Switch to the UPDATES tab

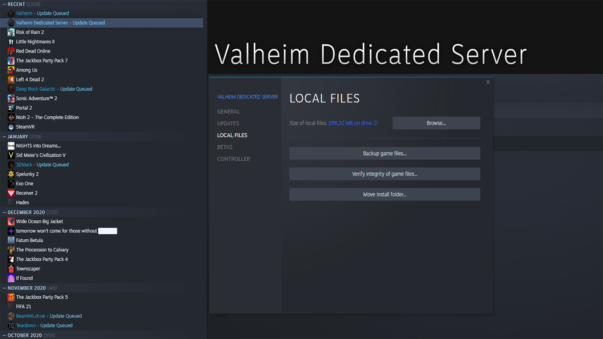click(x=228, y=123)
